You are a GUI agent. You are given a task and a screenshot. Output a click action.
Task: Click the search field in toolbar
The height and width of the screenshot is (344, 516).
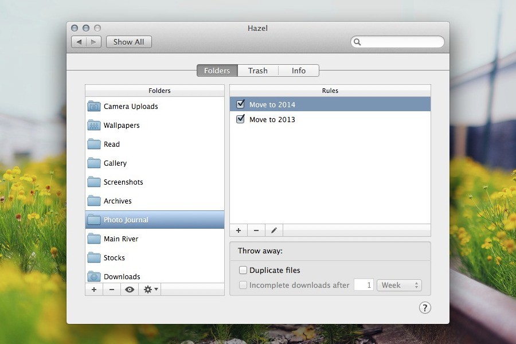point(397,42)
